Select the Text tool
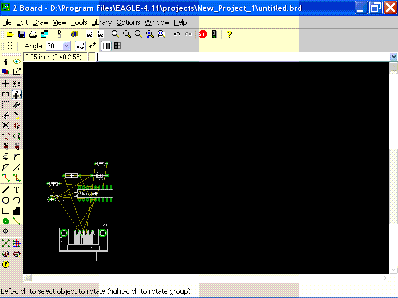 (17, 190)
